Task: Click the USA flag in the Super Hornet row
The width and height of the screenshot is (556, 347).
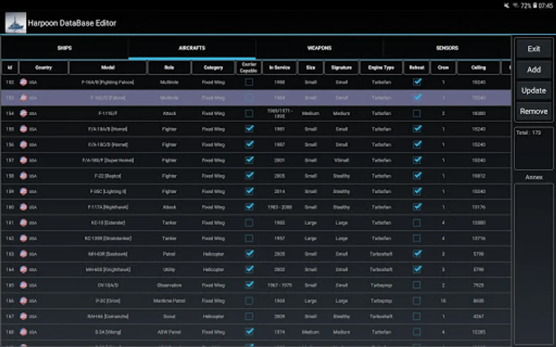Action: pyautogui.click(x=24, y=160)
